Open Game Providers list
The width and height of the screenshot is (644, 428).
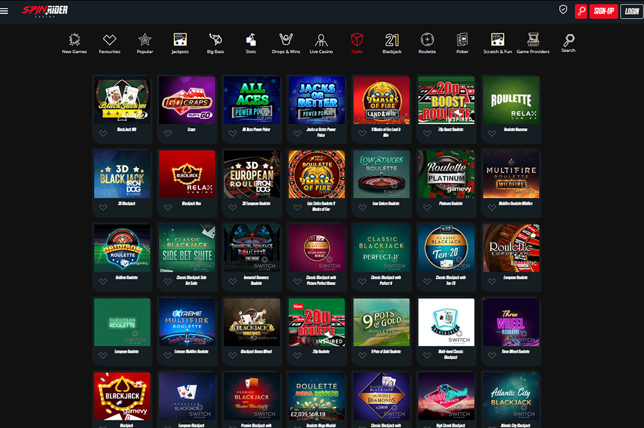533,42
